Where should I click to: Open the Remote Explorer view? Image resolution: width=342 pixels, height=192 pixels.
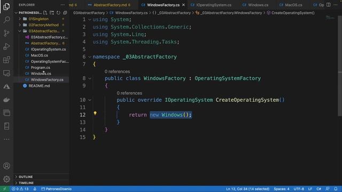click(6, 73)
